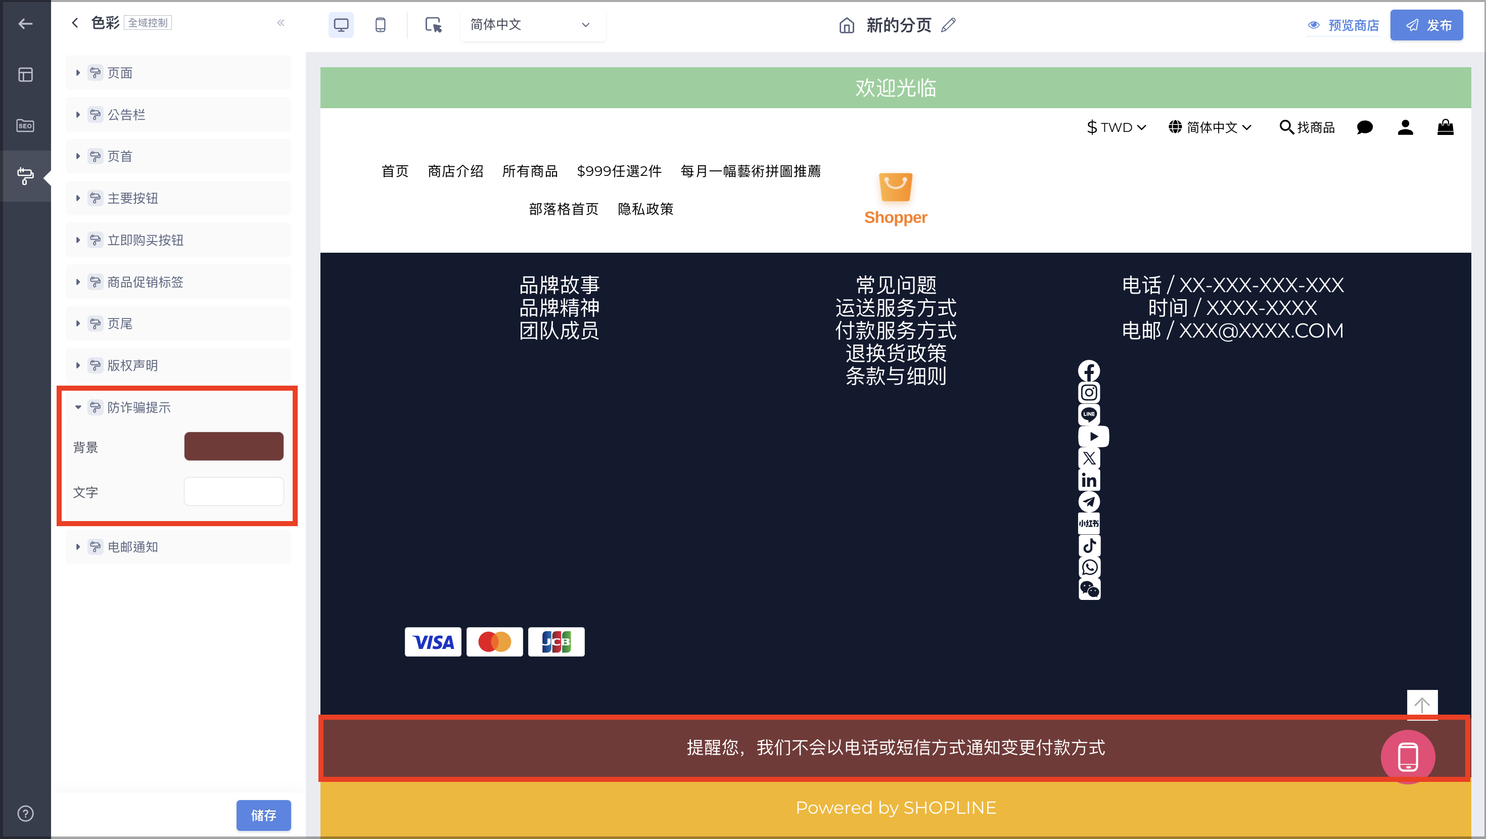Expand the 页尾 color section
The image size is (1486, 839).
click(178, 323)
